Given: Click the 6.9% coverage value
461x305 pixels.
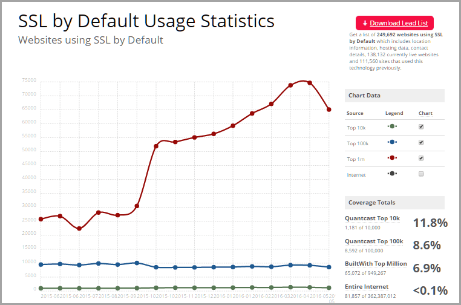Looking at the screenshot, I should (427, 268).
